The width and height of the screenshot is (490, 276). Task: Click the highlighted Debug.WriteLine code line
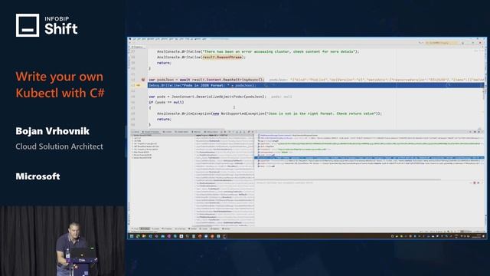pyautogui.click(x=315, y=85)
